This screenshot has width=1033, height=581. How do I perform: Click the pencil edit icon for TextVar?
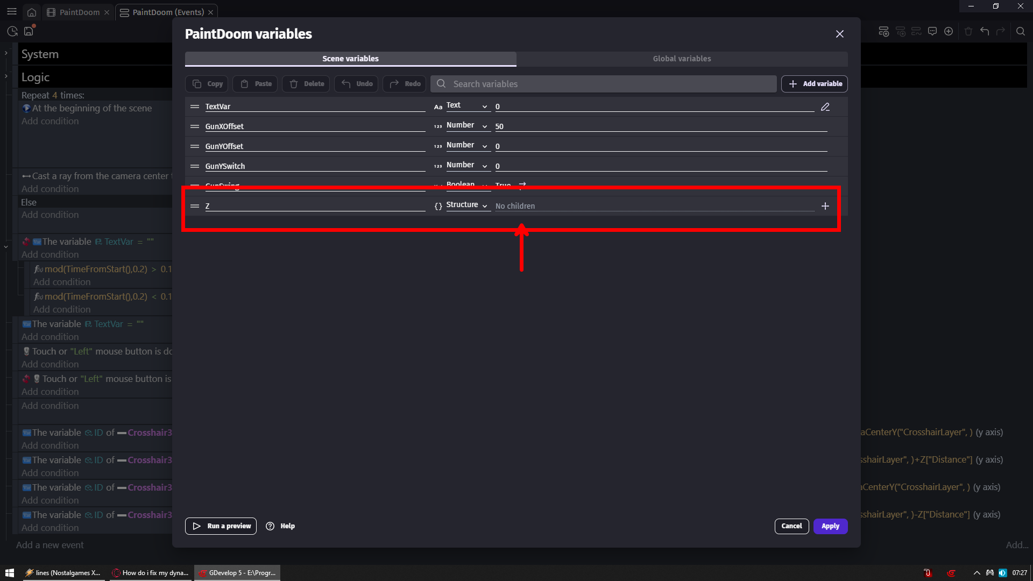825,107
